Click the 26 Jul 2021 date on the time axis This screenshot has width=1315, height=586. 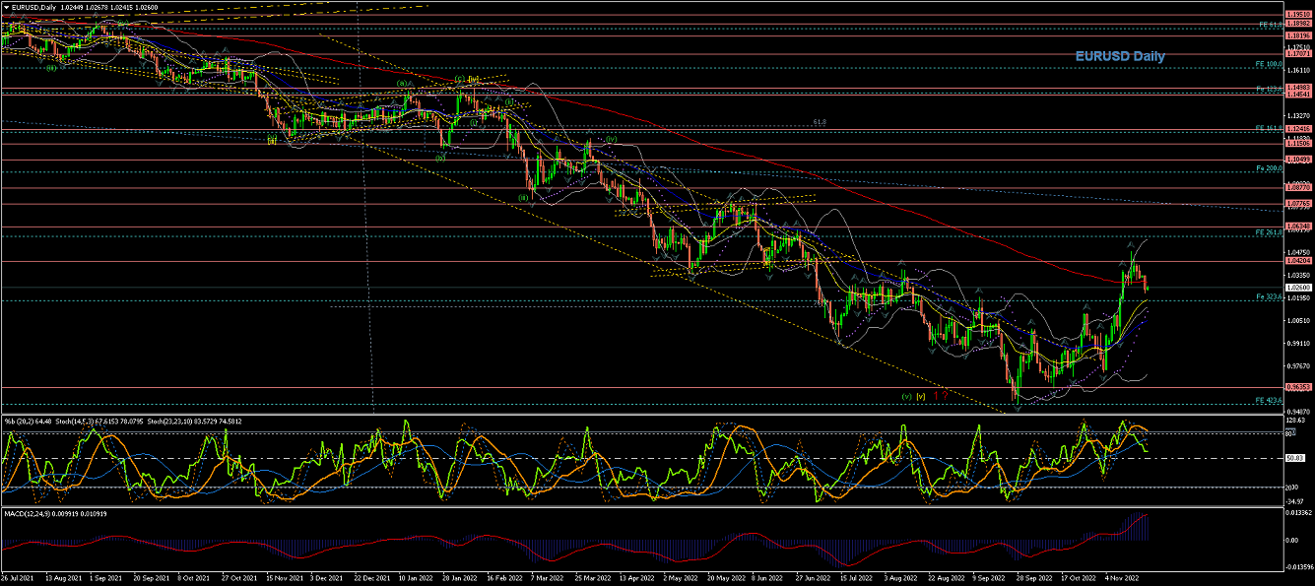pyautogui.click(x=19, y=579)
